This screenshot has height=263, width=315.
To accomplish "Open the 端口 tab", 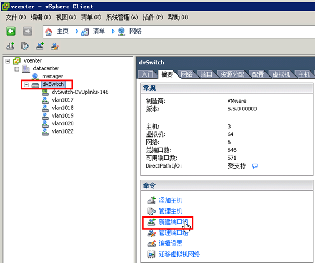I will click(206, 74).
